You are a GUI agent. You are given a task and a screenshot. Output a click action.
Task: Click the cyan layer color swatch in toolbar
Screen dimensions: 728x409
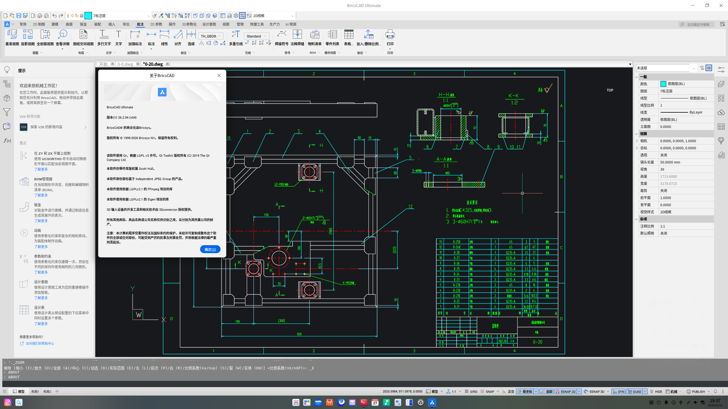pos(88,16)
